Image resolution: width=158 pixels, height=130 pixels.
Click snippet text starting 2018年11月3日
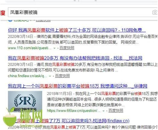(102, 94)
